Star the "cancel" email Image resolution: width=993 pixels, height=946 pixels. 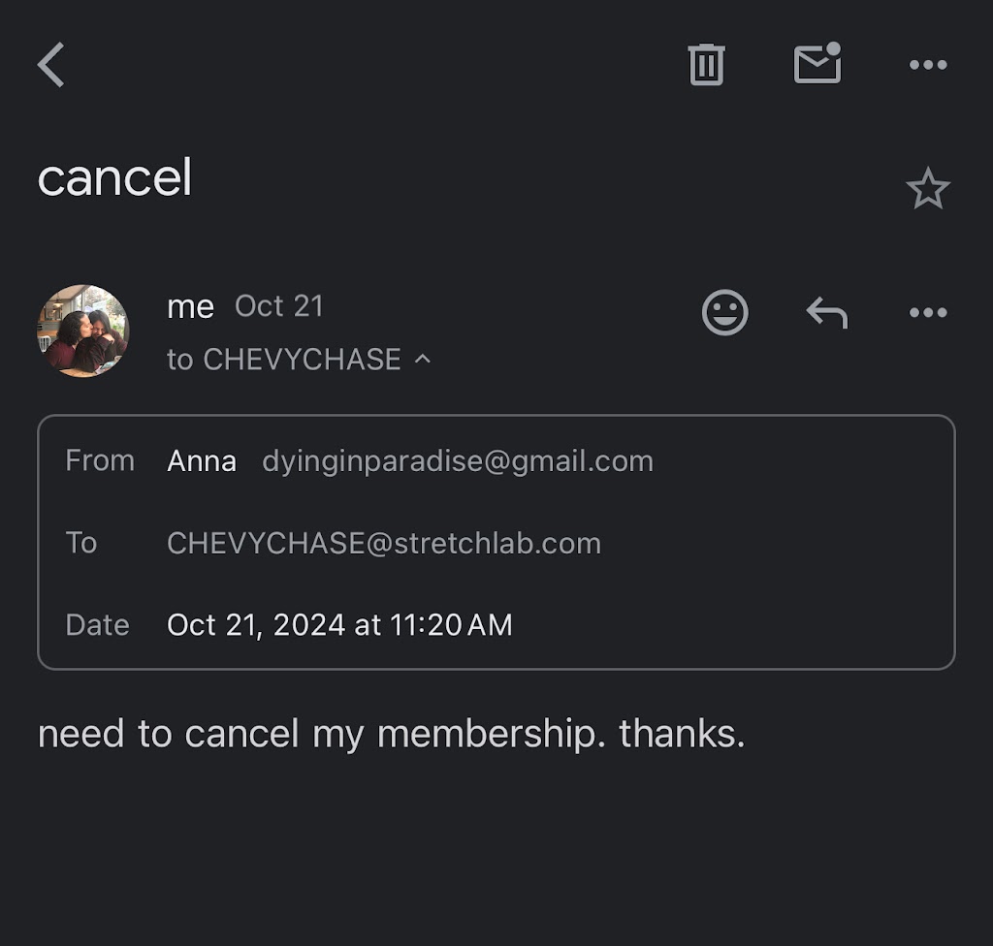(x=927, y=189)
